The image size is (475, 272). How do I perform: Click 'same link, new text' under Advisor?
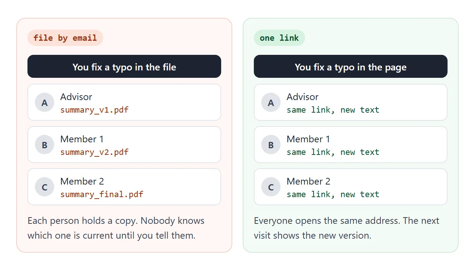pyautogui.click(x=333, y=110)
